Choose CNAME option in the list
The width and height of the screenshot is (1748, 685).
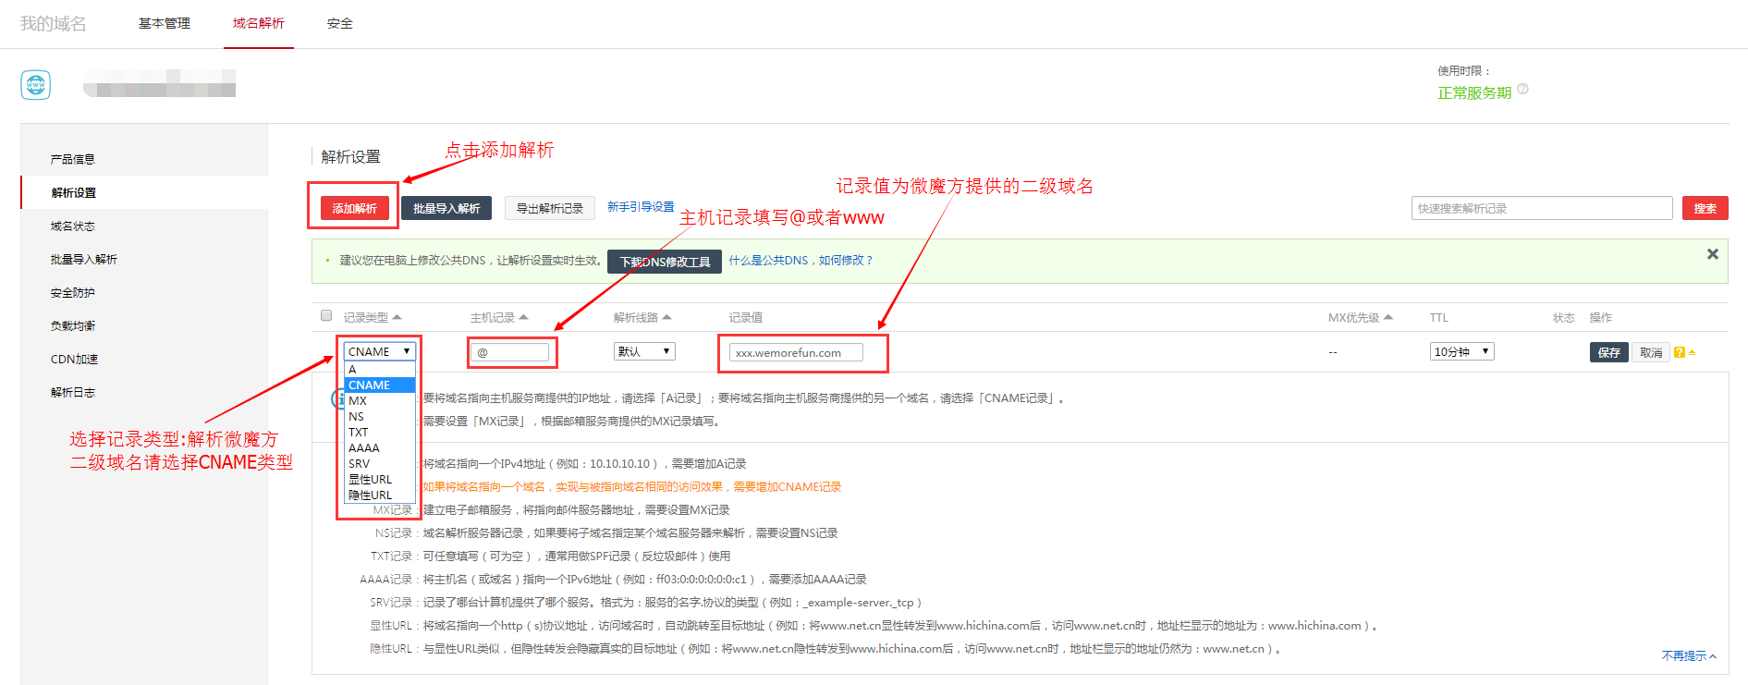point(380,385)
